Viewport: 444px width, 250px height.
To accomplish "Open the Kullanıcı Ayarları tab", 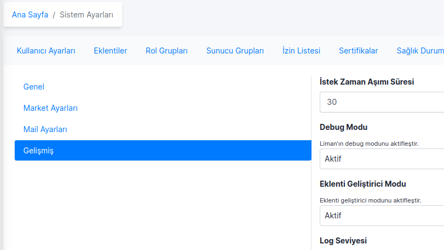I will 46,51.
